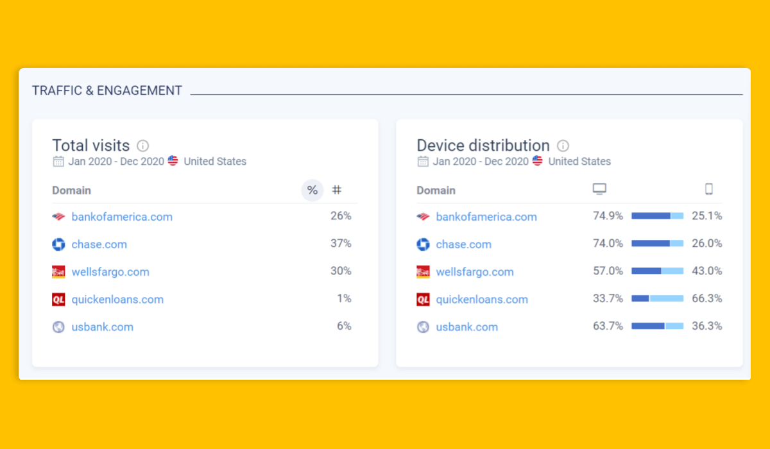Click the Device distribution date range text
Screen dimensions: 770x449
click(x=481, y=162)
